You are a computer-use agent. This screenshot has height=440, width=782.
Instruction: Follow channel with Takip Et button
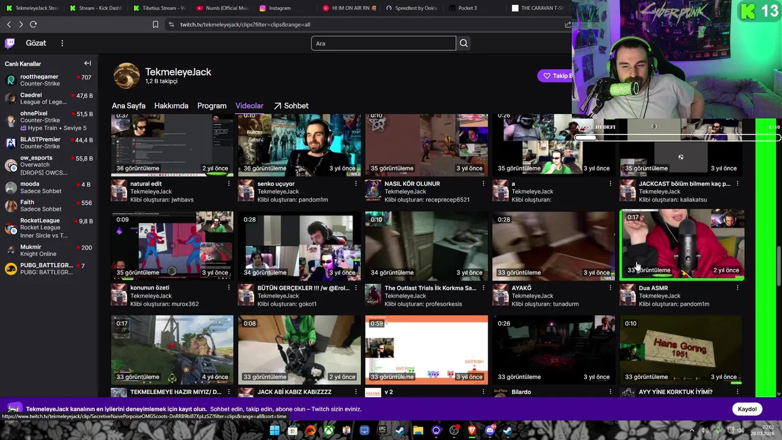tap(556, 76)
